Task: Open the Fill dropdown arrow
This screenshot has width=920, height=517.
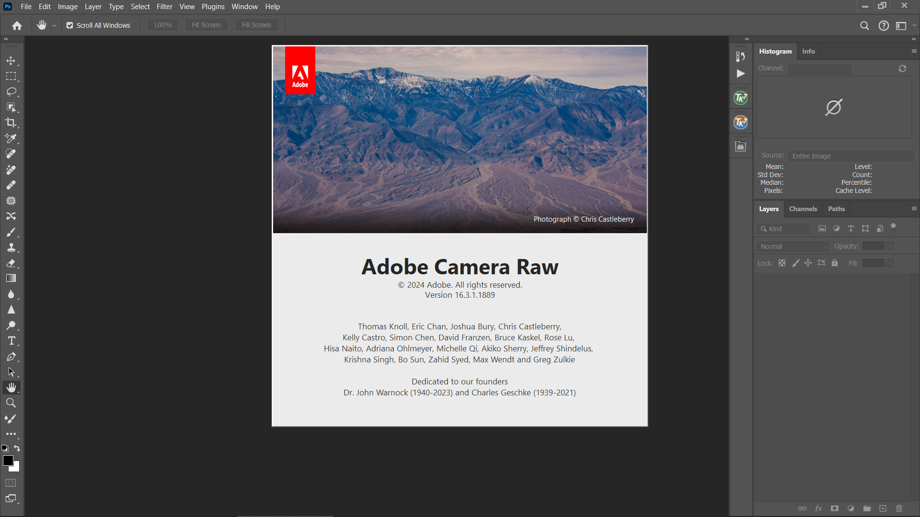Action: [891, 263]
